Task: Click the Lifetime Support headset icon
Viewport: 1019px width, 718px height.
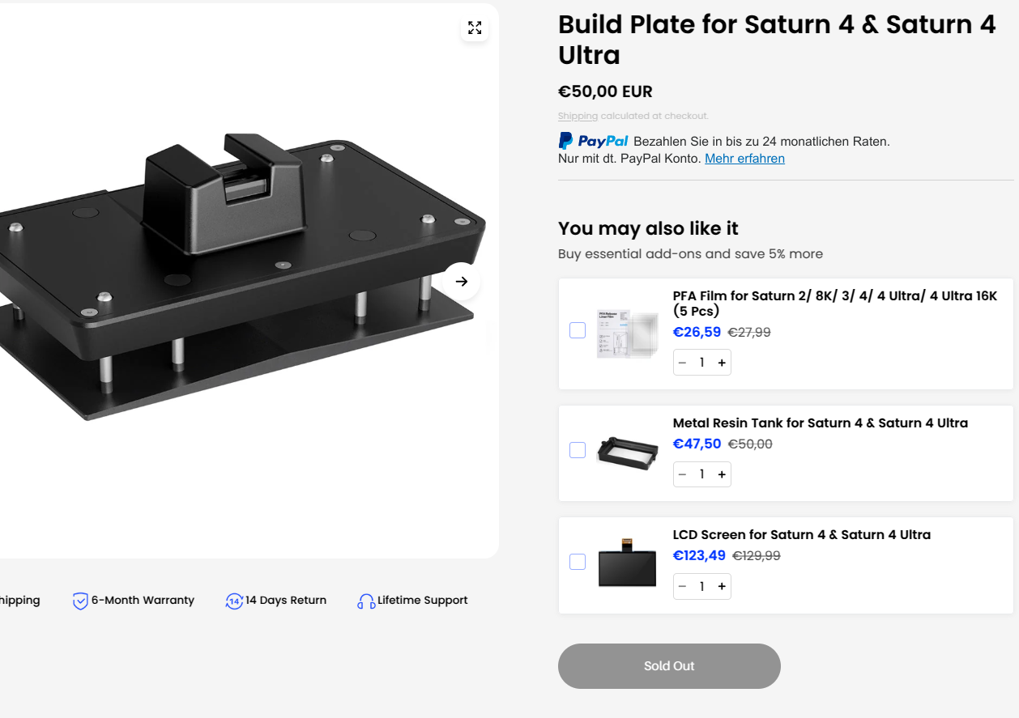Action: pos(365,601)
